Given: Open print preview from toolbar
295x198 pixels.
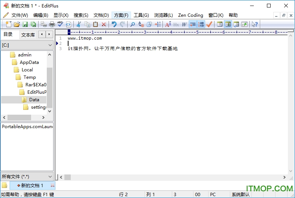Looking at the screenshot, I should (x=44, y=24).
